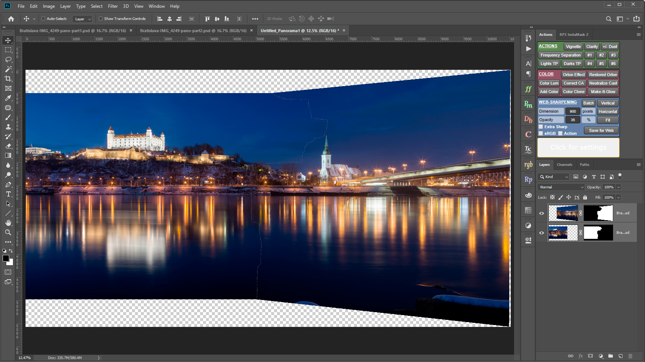645x362 pixels.
Task: Select the Brush tool
Action: pos(8,117)
